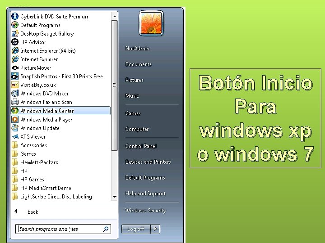Click the XPS Viewer icon

click(15, 137)
